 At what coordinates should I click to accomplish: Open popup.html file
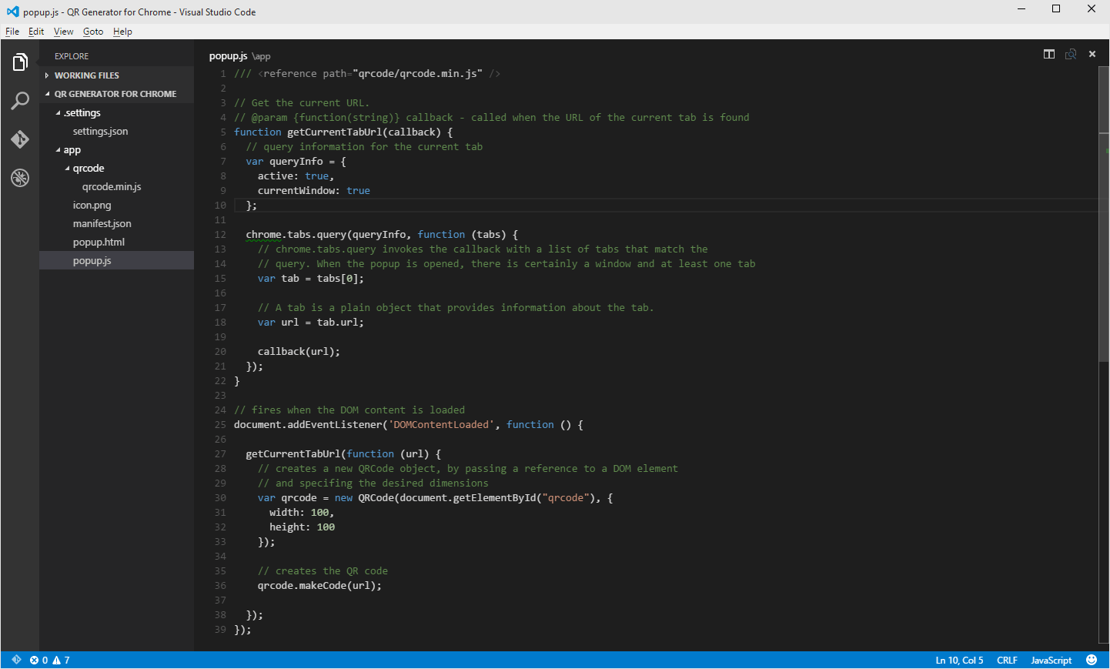[x=116, y=242]
